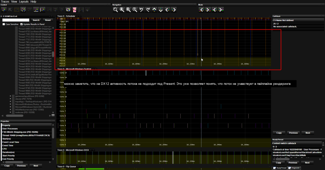Viewport: 325px width, 170px height.
Task: Click the yellow rectangle frame icon in Control toolbar
Action: click(17, 10)
